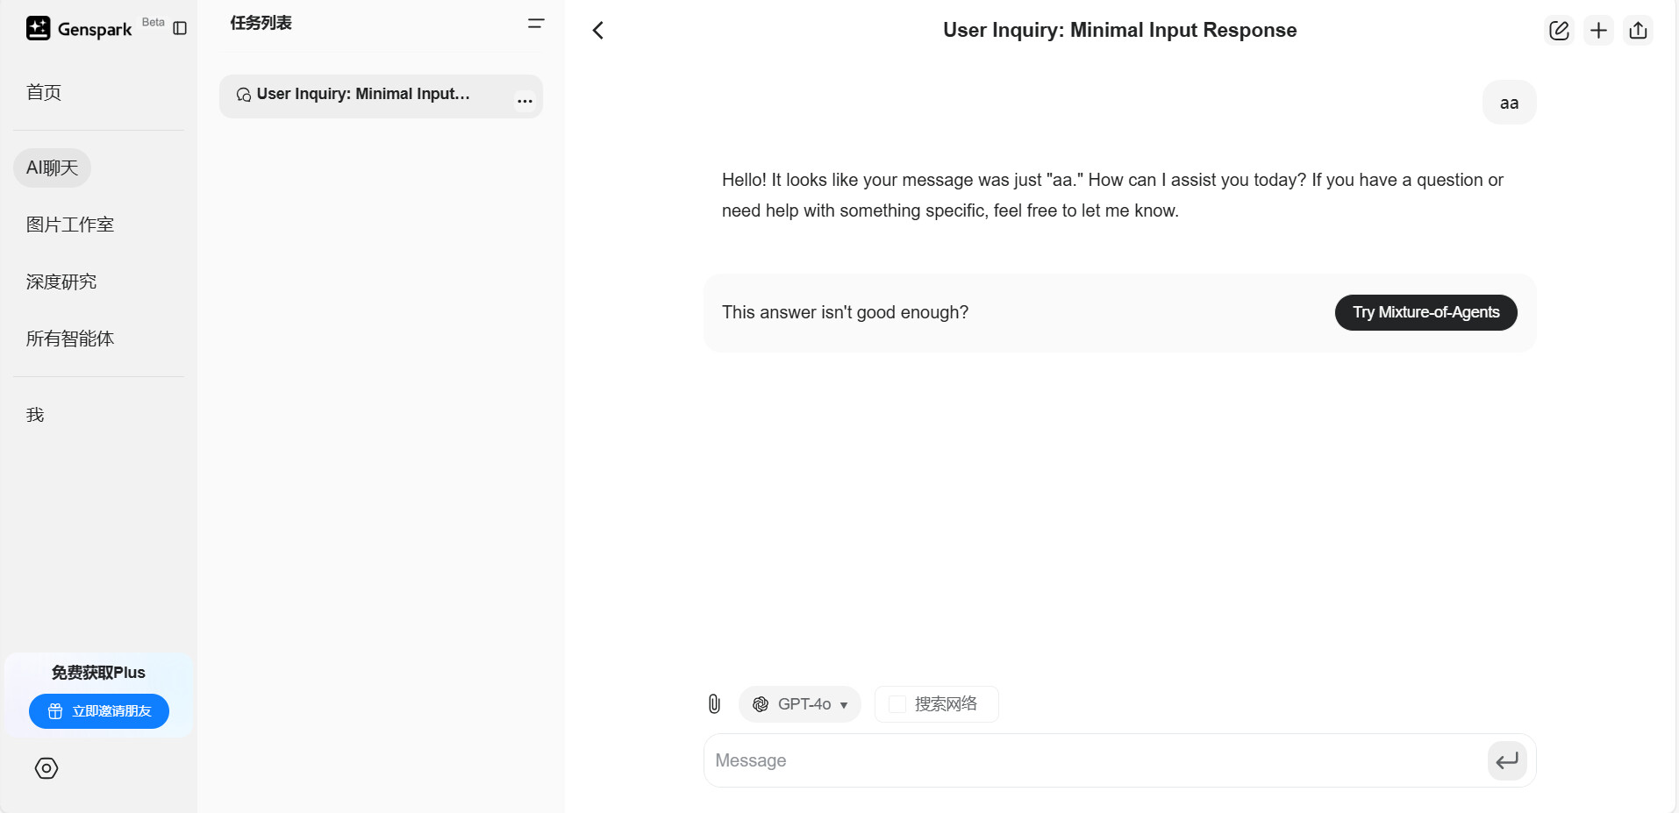Attach a file with paperclip icon
The image size is (1679, 813).
point(714,703)
